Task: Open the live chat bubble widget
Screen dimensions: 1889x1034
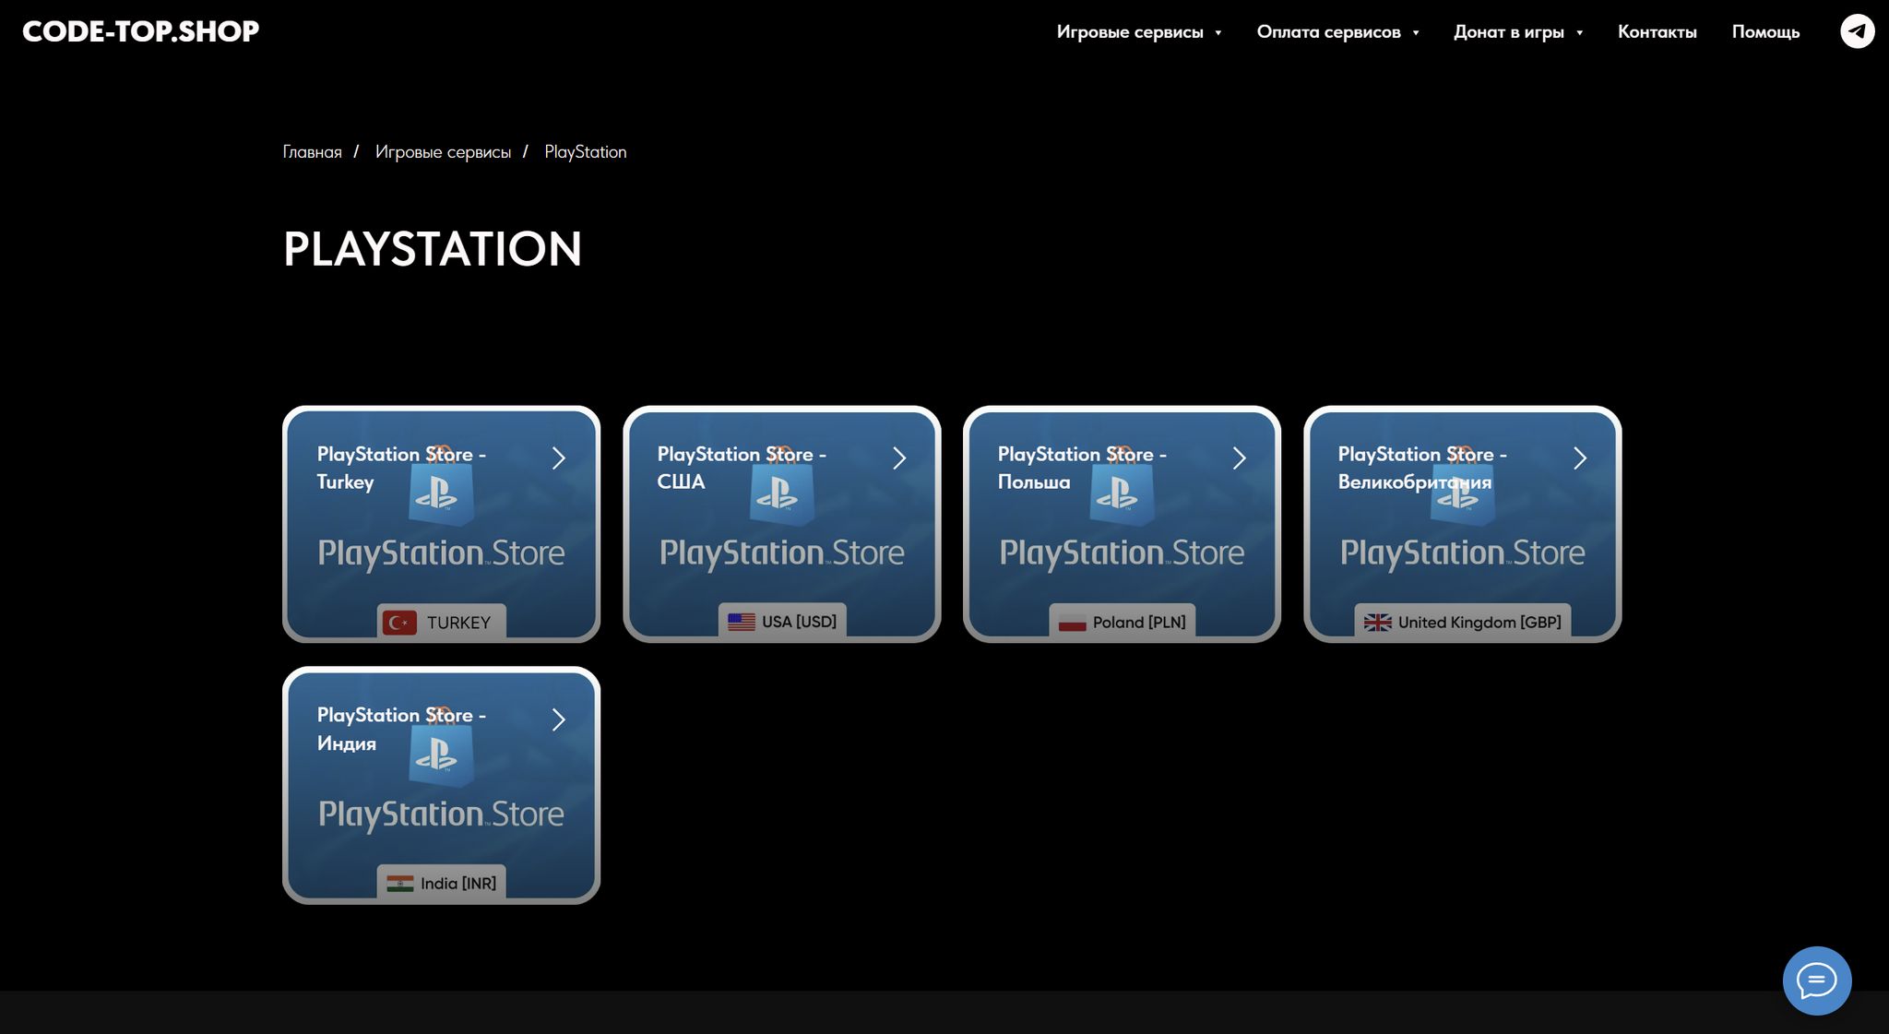Action: [x=1816, y=981]
